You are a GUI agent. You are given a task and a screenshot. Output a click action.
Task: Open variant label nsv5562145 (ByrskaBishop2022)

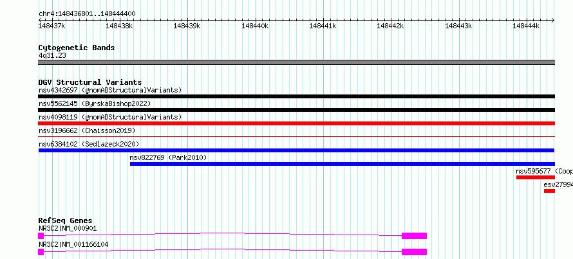[95, 103]
